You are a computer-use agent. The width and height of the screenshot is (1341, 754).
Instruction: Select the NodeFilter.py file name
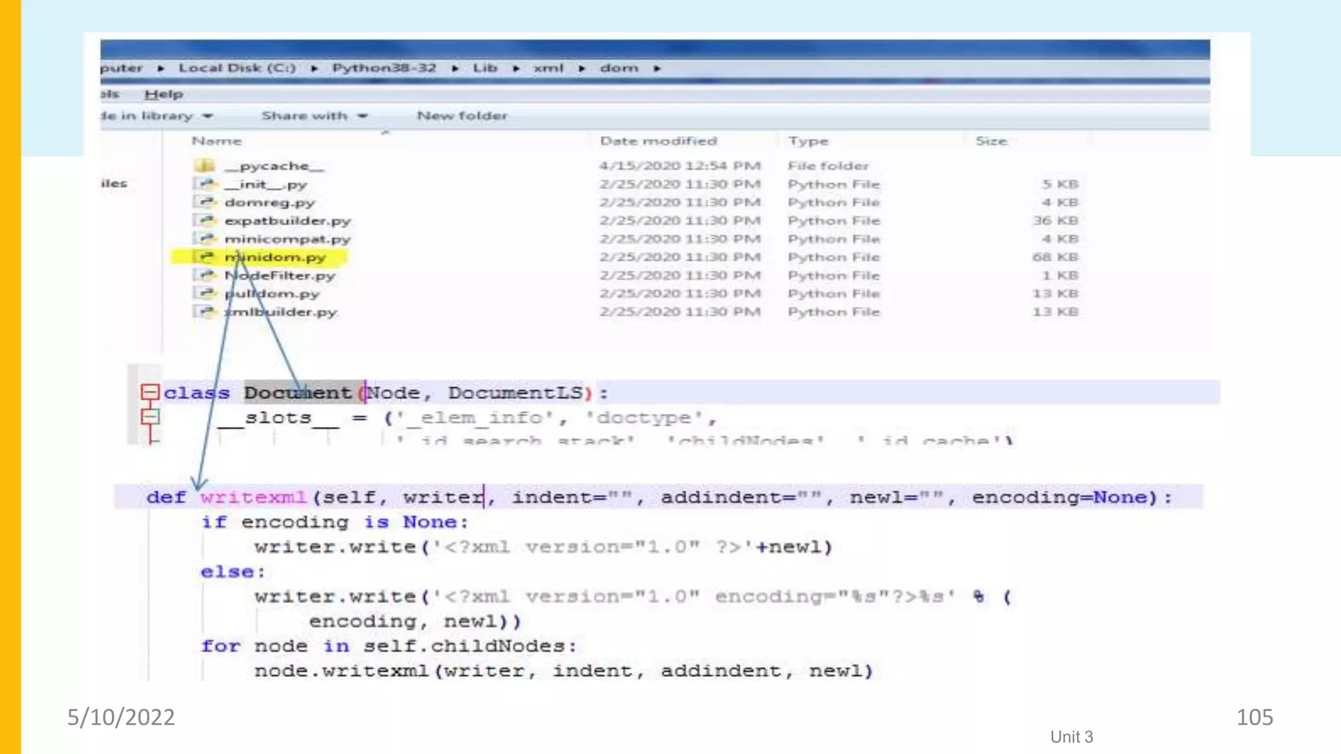(x=280, y=276)
